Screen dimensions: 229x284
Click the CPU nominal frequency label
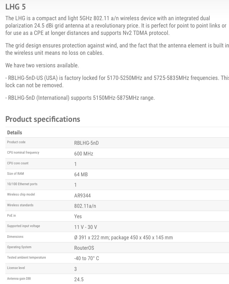tap(23, 152)
